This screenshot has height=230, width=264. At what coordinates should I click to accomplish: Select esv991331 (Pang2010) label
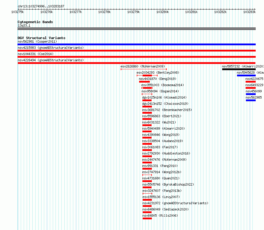160,166
